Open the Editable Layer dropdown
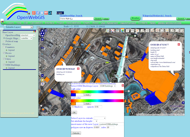Viewport: 190px width, 137px height. [x=27, y=27]
